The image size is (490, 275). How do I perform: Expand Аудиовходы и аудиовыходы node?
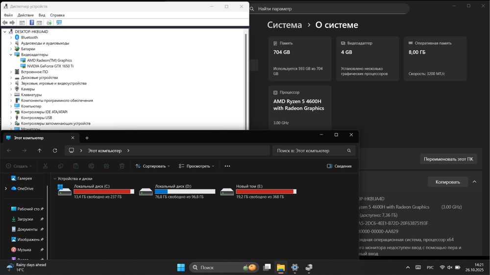click(x=11, y=43)
